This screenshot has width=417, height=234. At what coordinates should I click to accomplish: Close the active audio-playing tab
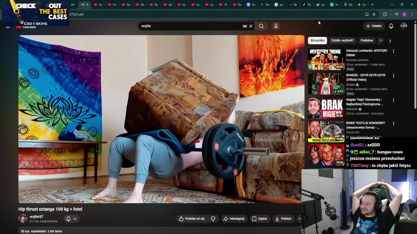[87, 5]
